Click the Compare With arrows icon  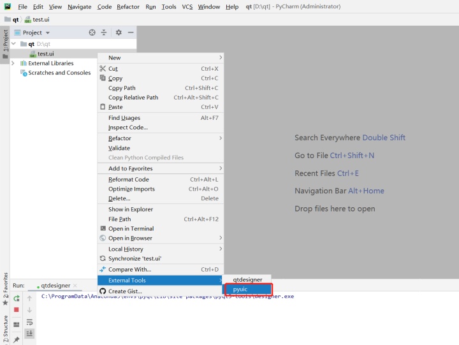coord(103,269)
